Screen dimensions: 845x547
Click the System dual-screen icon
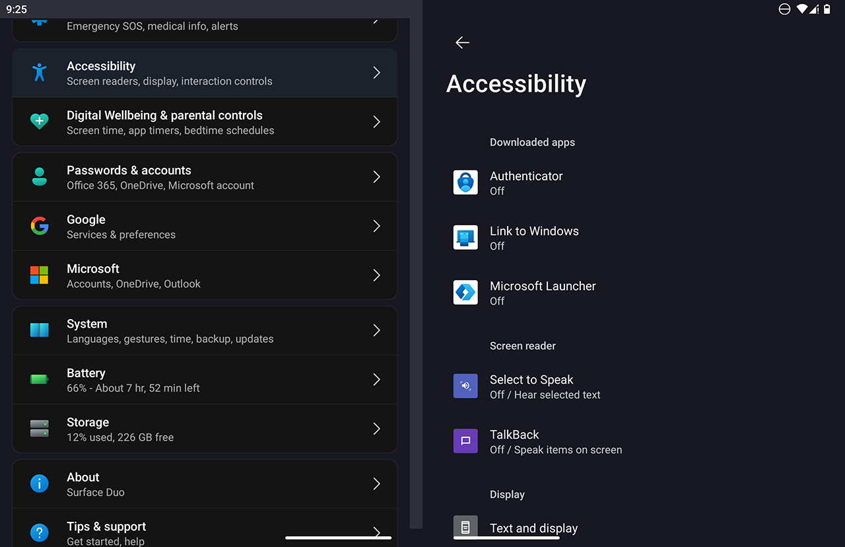pos(40,330)
